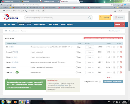
Task: Edit note for Goodwill AG 370 row
Action: point(114,52)
